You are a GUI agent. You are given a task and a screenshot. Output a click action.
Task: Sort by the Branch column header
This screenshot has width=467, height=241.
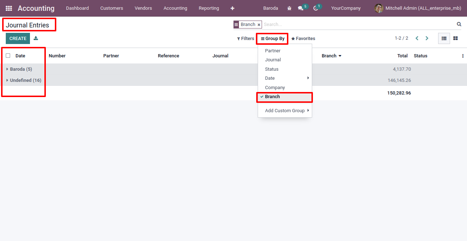click(331, 56)
